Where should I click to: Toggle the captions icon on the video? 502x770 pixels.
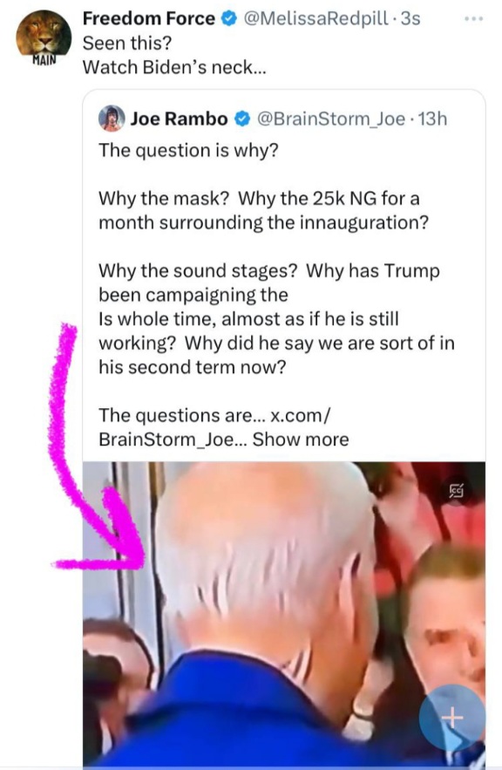457,489
